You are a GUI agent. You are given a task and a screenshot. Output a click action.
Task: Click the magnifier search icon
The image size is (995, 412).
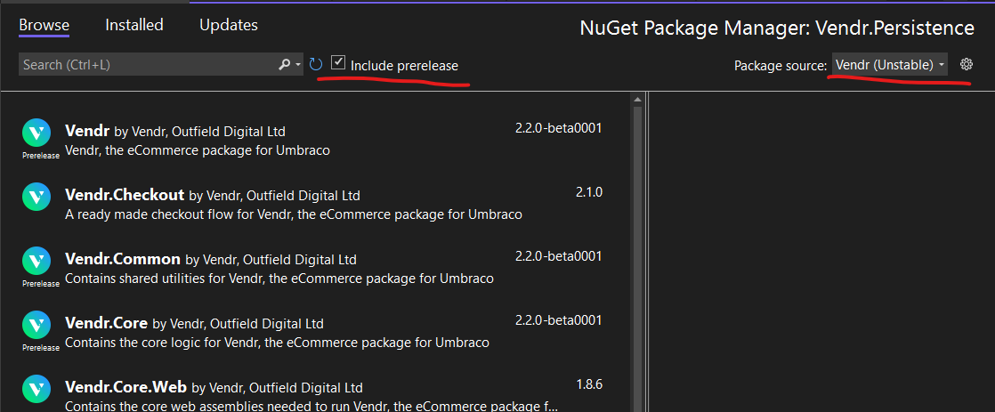285,65
